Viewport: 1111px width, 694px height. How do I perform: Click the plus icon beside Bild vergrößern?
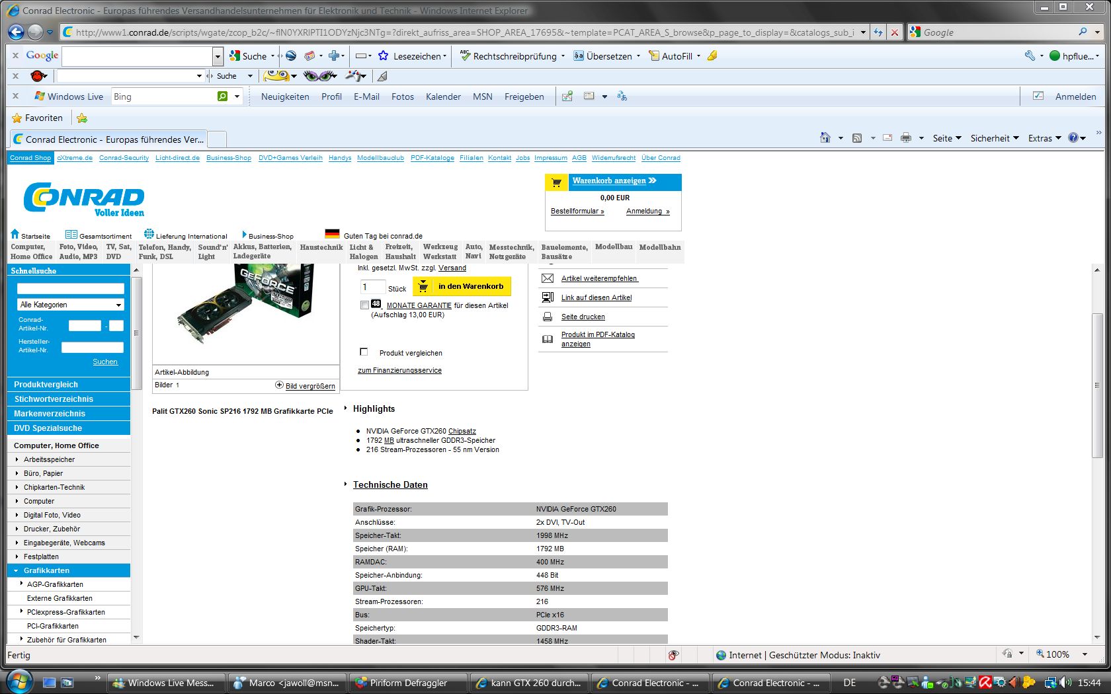(279, 385)
